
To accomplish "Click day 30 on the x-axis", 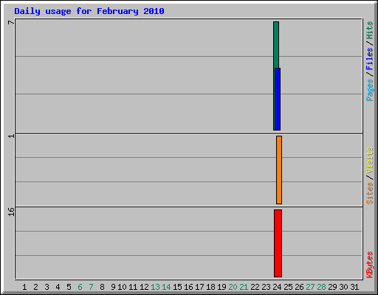I will pos(343,287).
